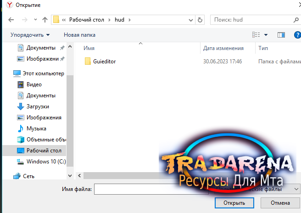Click the Yandex browser logo in title
The image size is (301, 213).
[9, 5]
